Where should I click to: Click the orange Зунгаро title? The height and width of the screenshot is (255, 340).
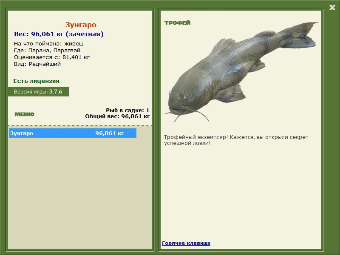81,25
